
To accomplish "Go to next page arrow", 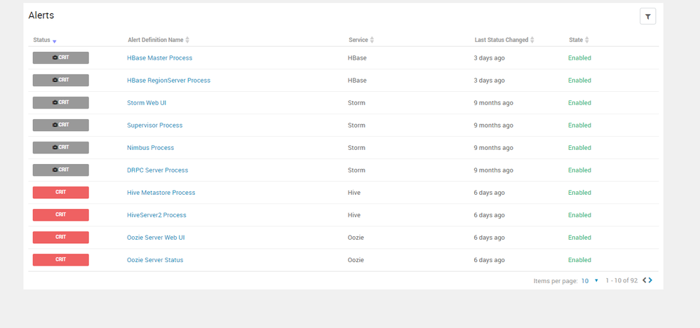I will coord(651,280).
